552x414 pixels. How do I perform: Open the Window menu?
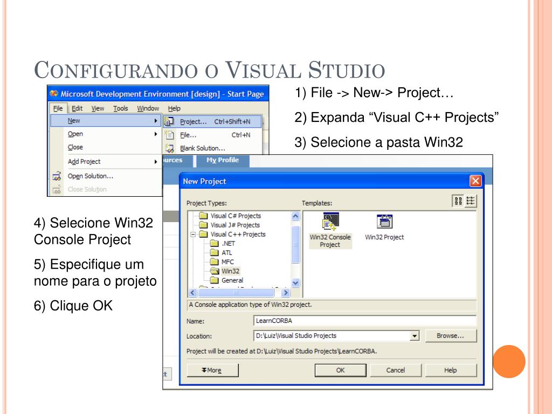[148, 108]
